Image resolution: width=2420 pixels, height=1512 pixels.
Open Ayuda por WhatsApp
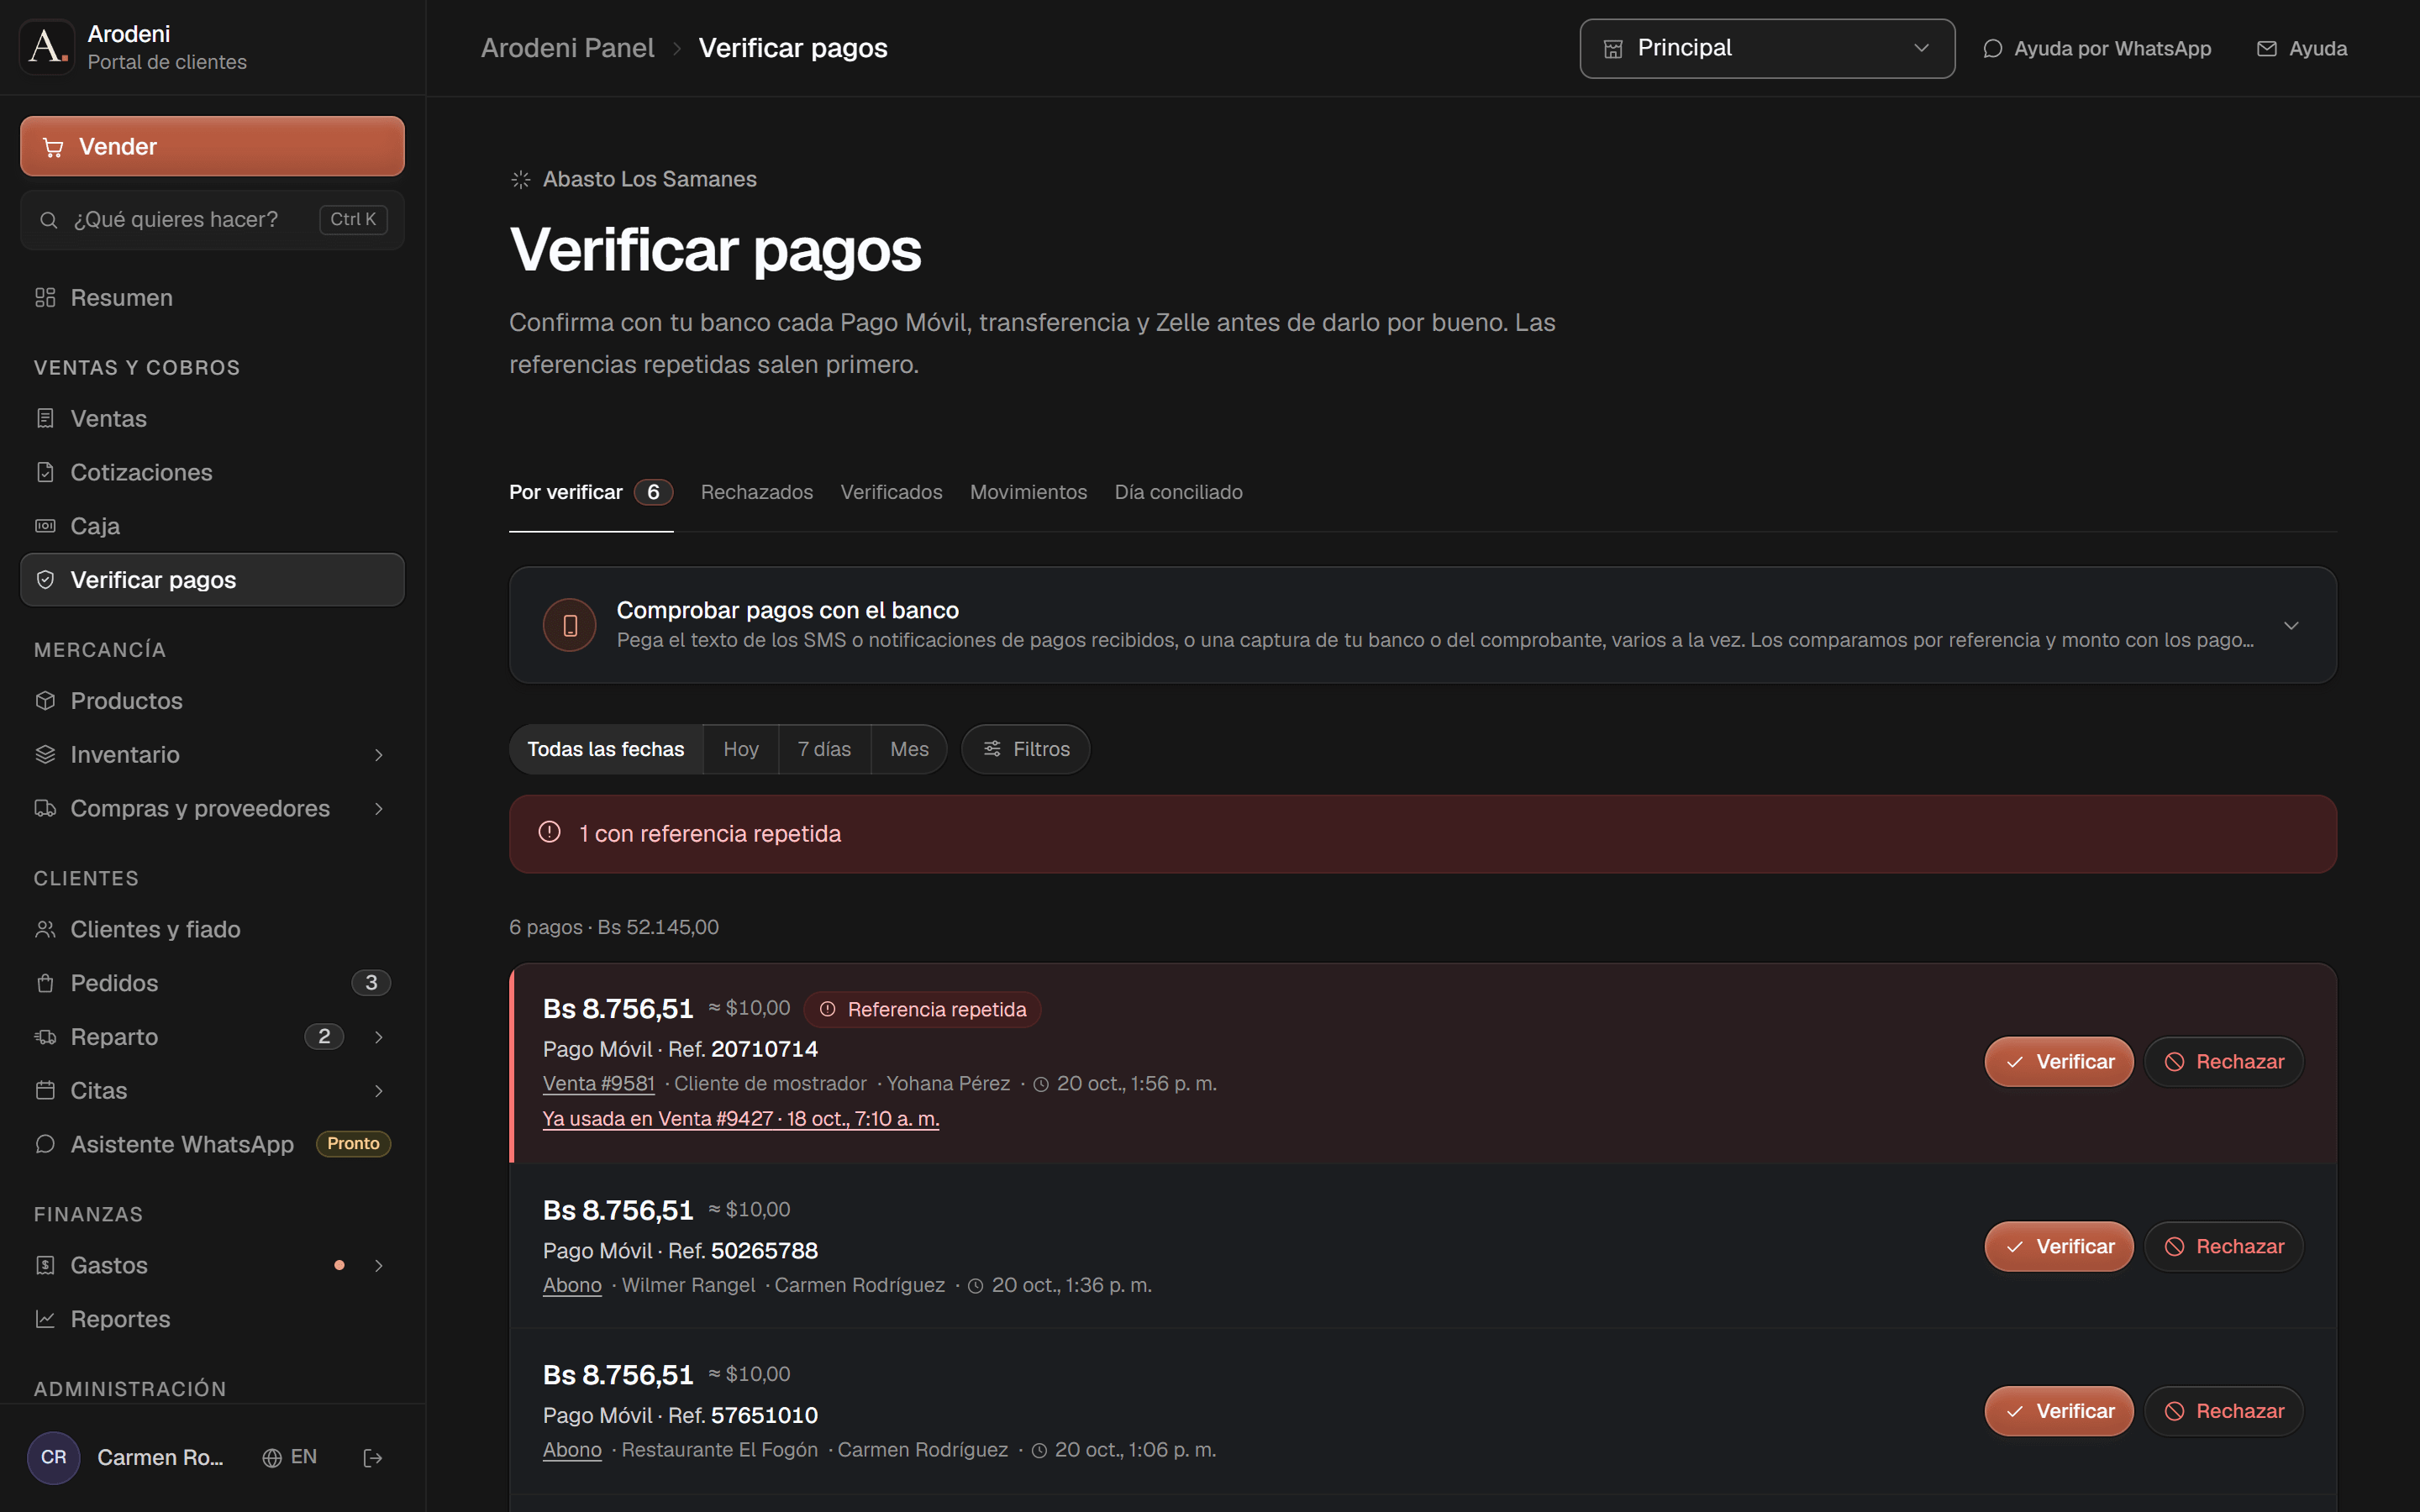click(x=2098, y=48)
